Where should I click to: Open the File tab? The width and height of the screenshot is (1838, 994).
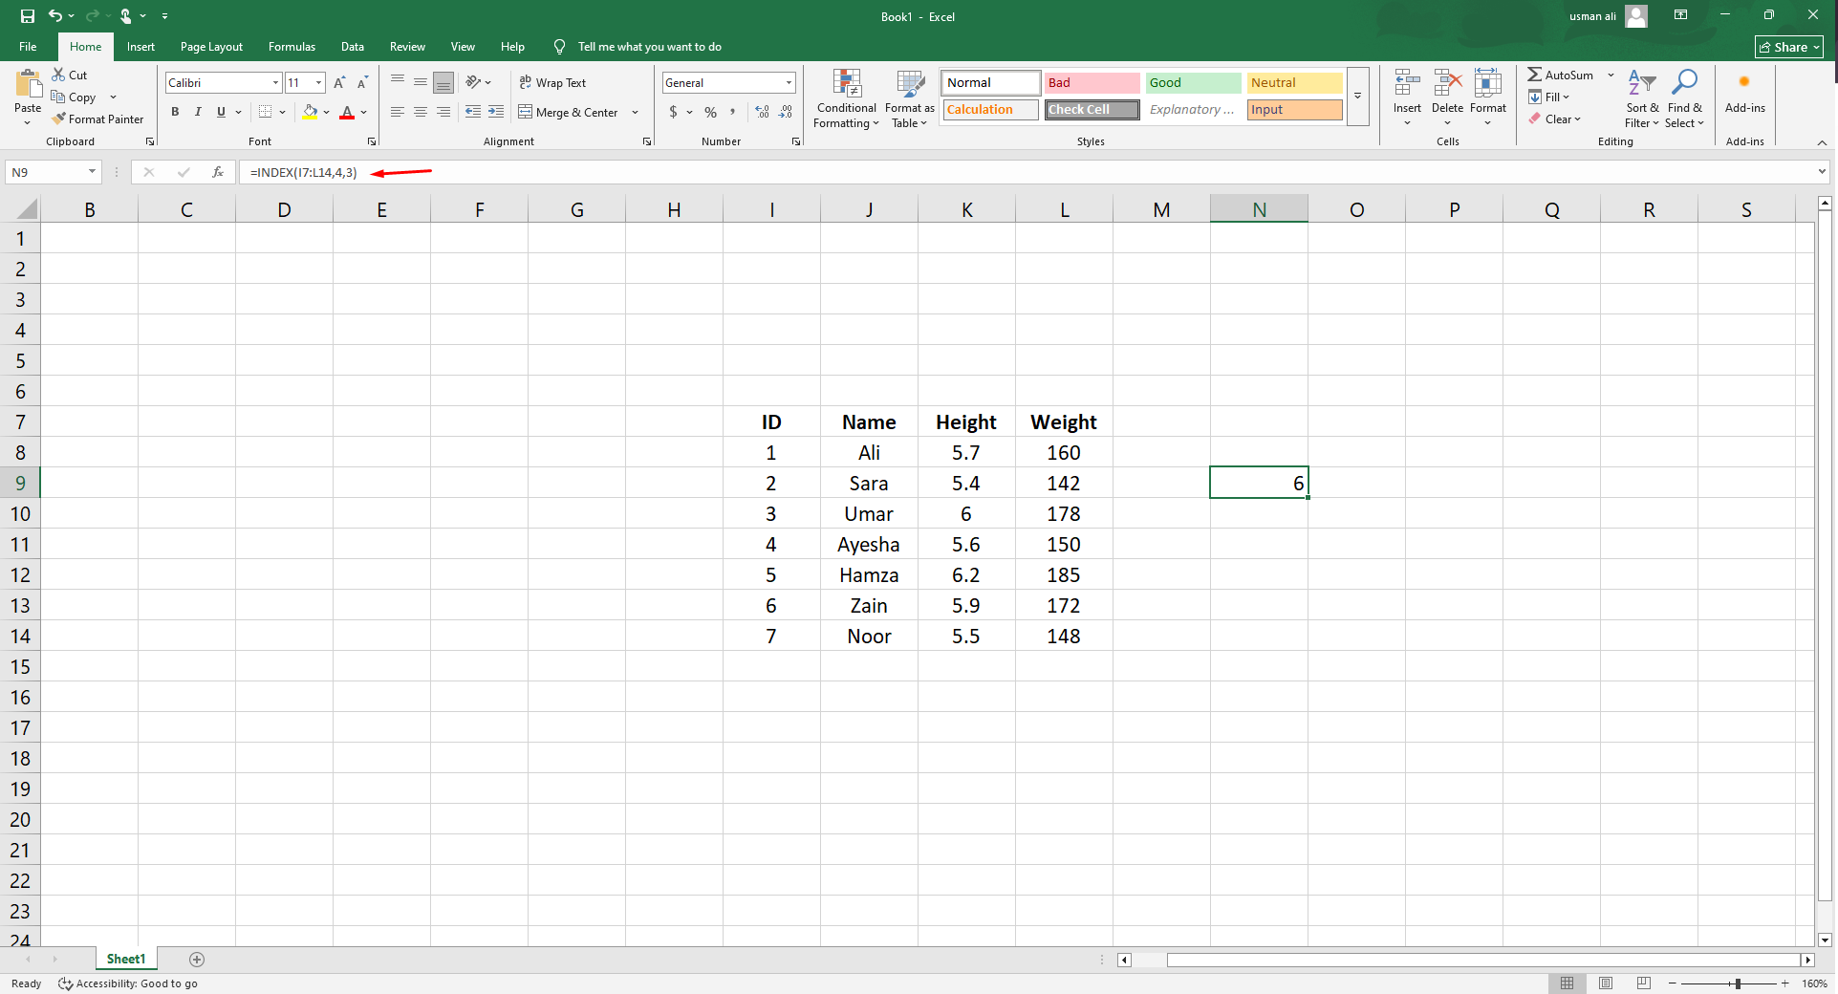click(x=28, y=47)
